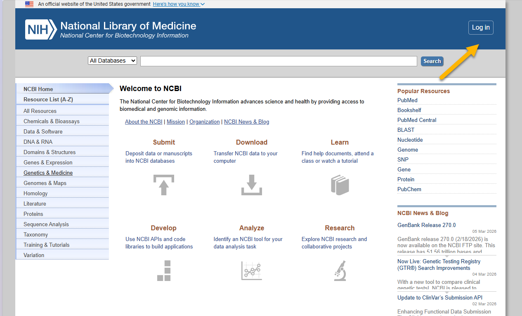522x316 pixels.
Task: Click the Download tray icon
Action: (x=251, y=185)
